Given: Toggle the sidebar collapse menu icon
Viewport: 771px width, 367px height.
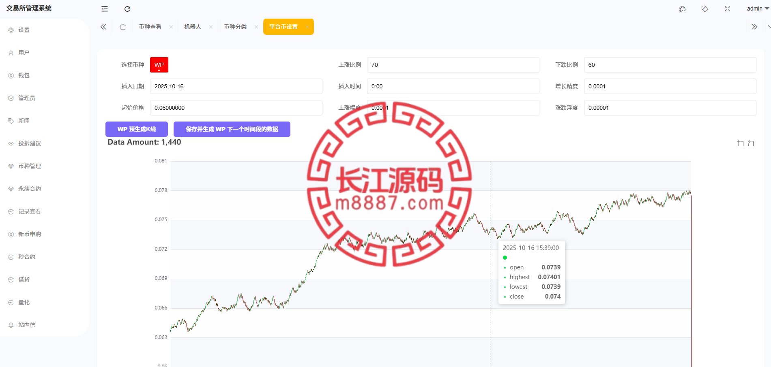Looking at the screenshot, I should coord(105,9).
